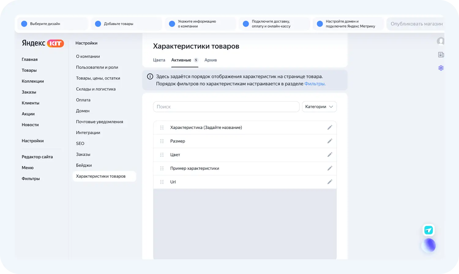Click pencil edit icon for Размер row
This screenshot has height=274, width=459.
[x=330, y=141]
